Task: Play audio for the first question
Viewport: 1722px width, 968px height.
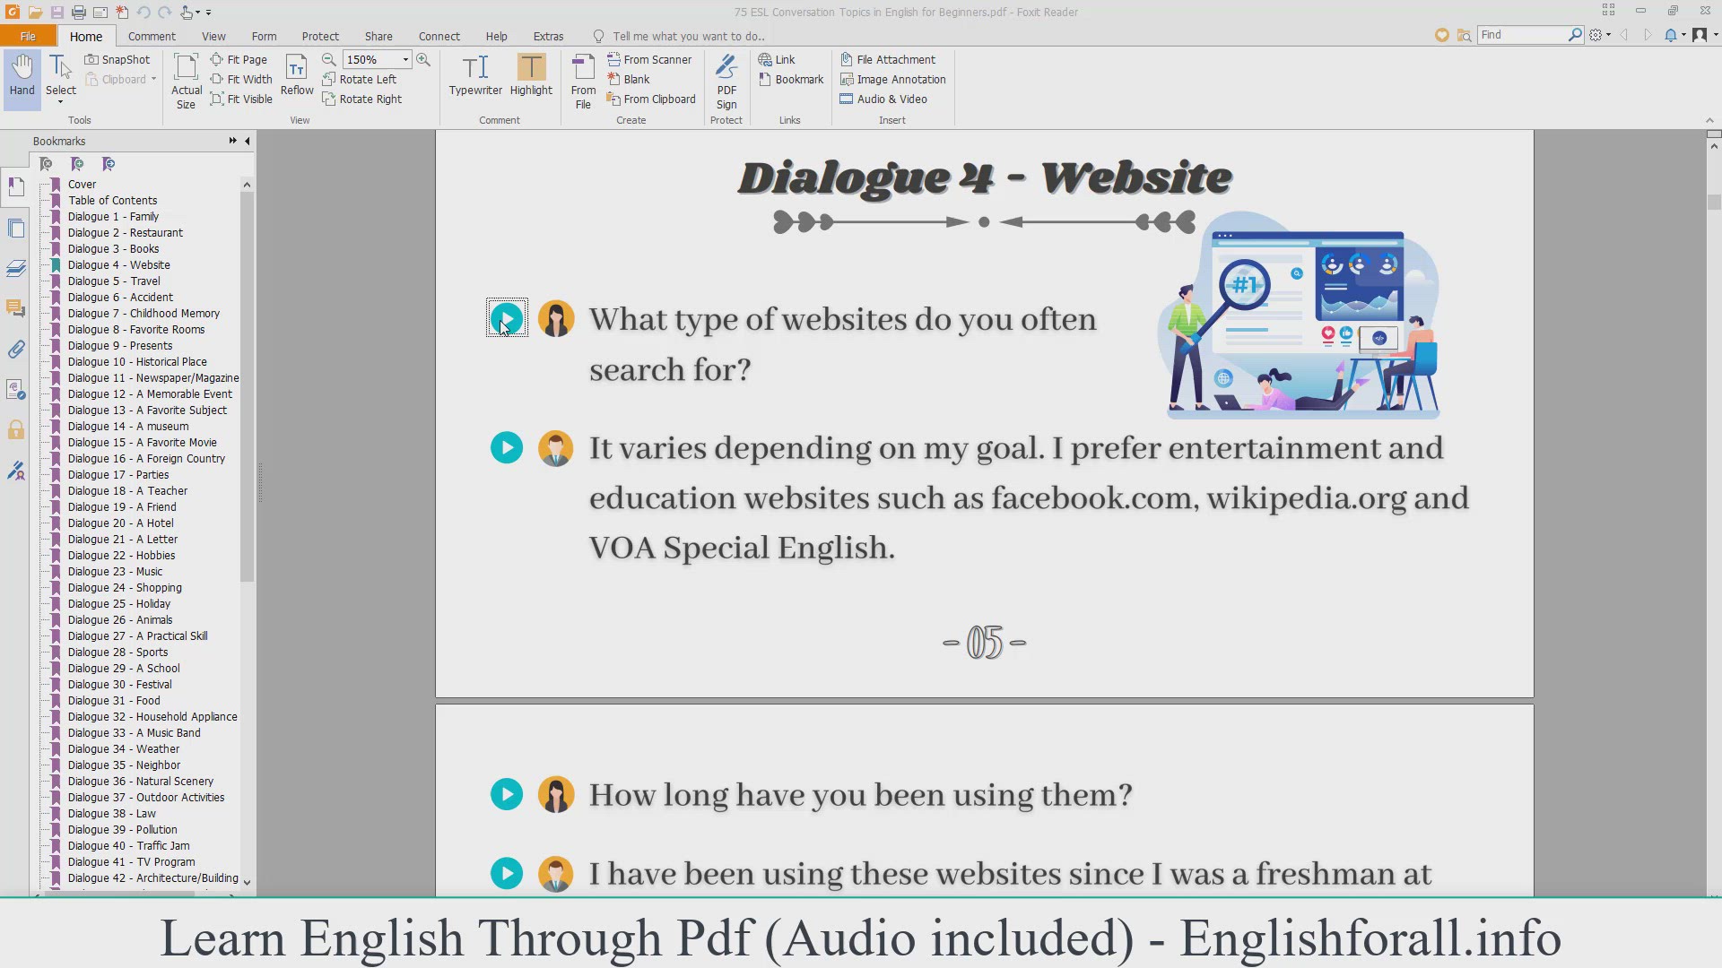Action: [x=507, y=318]
